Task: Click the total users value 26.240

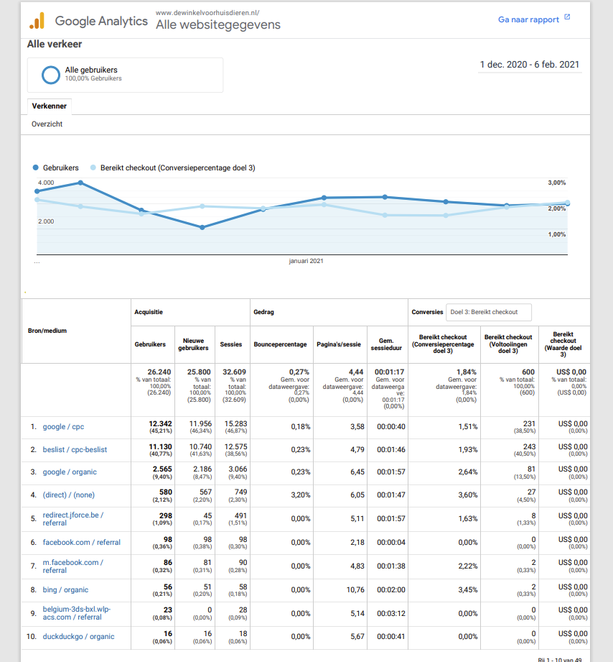Action: [x=159, y=372]
